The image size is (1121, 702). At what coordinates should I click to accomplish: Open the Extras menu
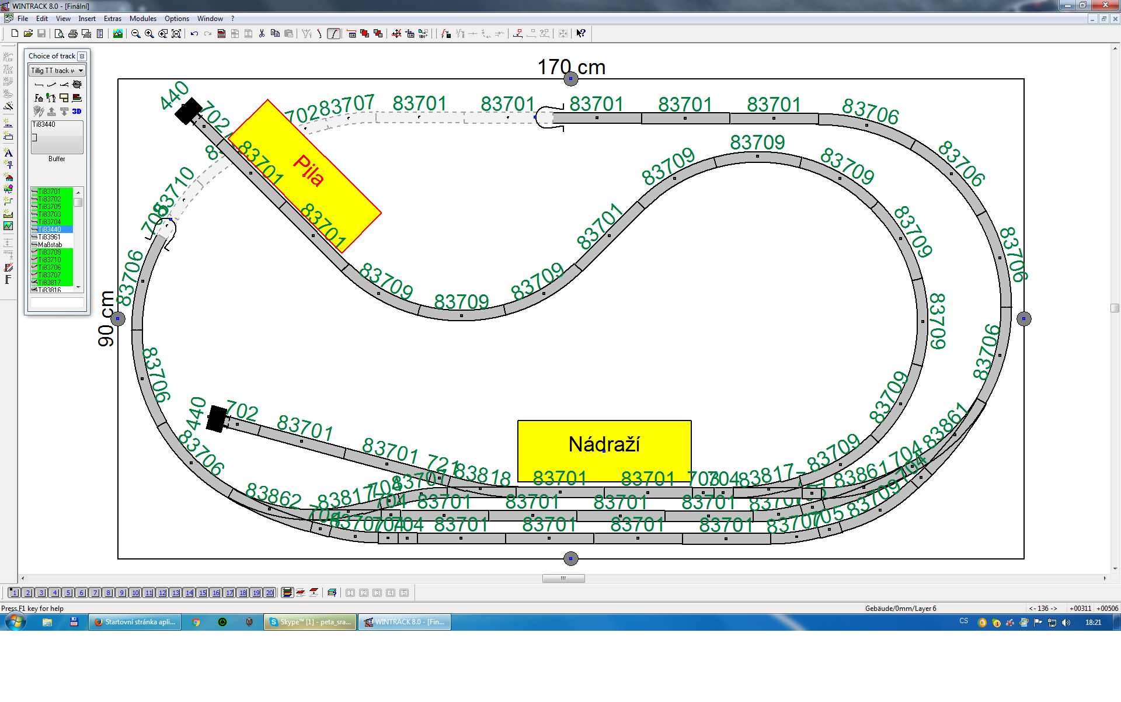112,19
